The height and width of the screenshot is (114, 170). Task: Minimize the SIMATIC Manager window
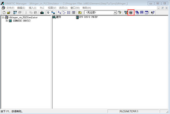(x=151, y=3)
